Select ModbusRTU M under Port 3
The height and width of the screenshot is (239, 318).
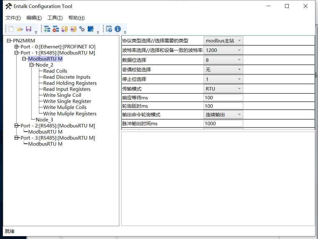(x=45, y=144)
